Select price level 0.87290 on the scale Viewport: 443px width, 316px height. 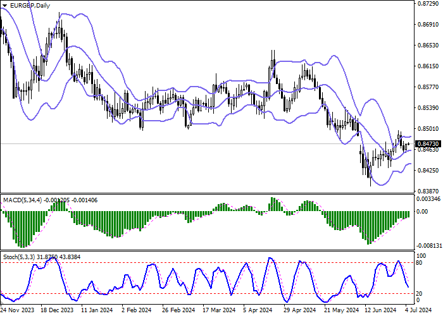(x=428, y=3)
